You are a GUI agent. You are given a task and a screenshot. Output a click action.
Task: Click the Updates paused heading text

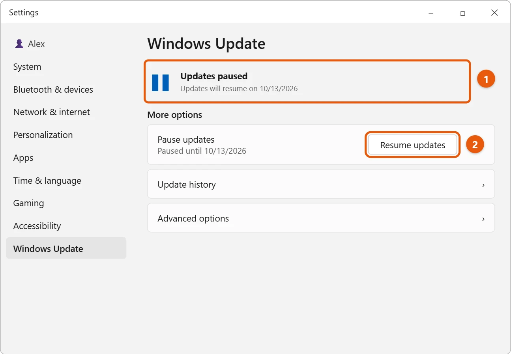pos(214,76)
